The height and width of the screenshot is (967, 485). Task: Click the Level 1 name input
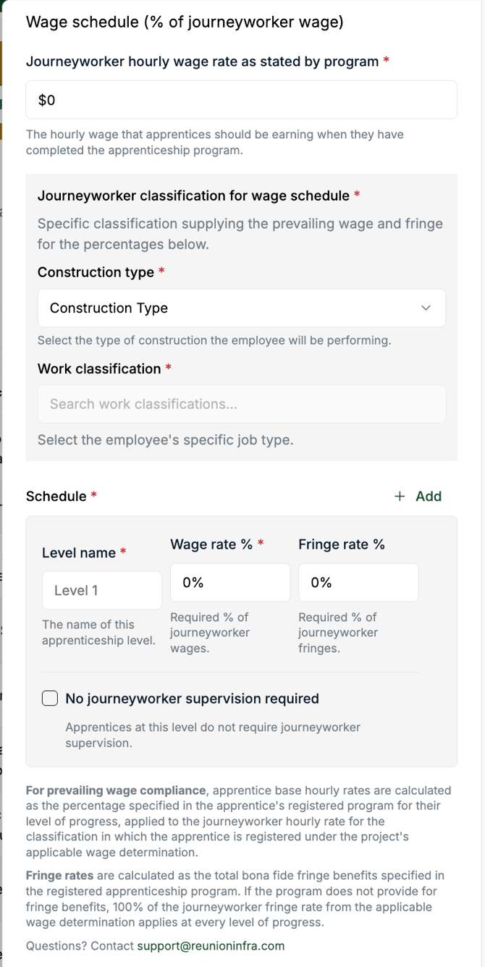pos(102,591)
